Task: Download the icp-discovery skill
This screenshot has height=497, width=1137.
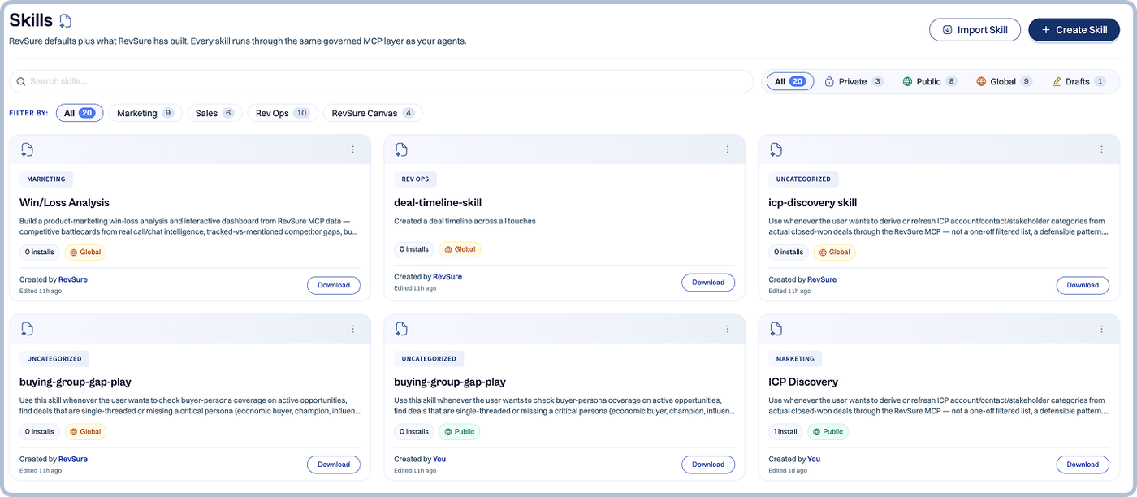Action: pyautogui.click(x=1083, y=285)
